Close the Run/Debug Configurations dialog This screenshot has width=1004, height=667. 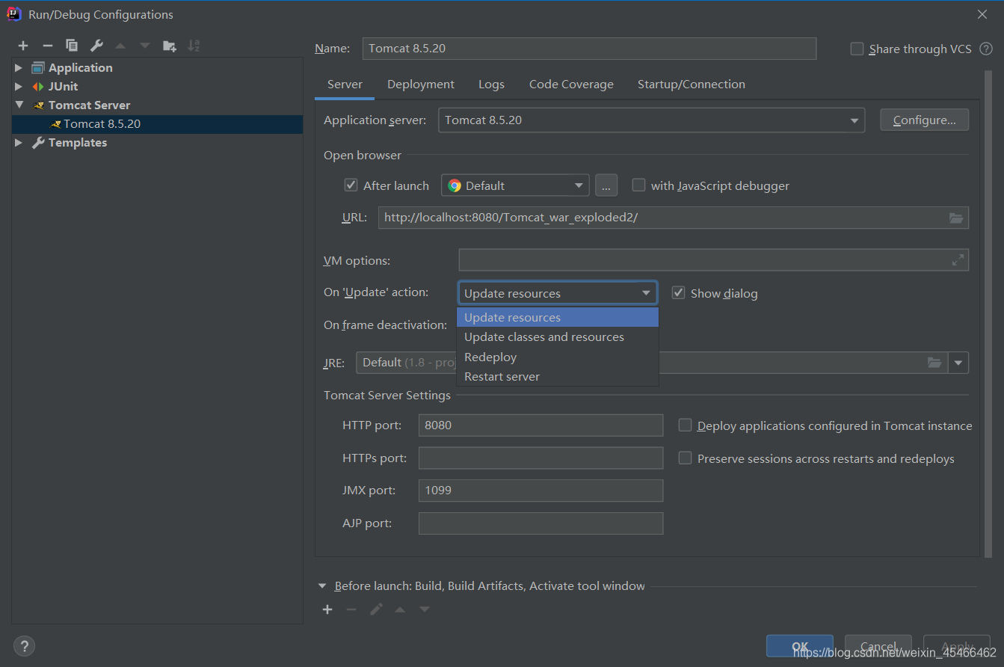pyautogui.click(x=982, y=14)
